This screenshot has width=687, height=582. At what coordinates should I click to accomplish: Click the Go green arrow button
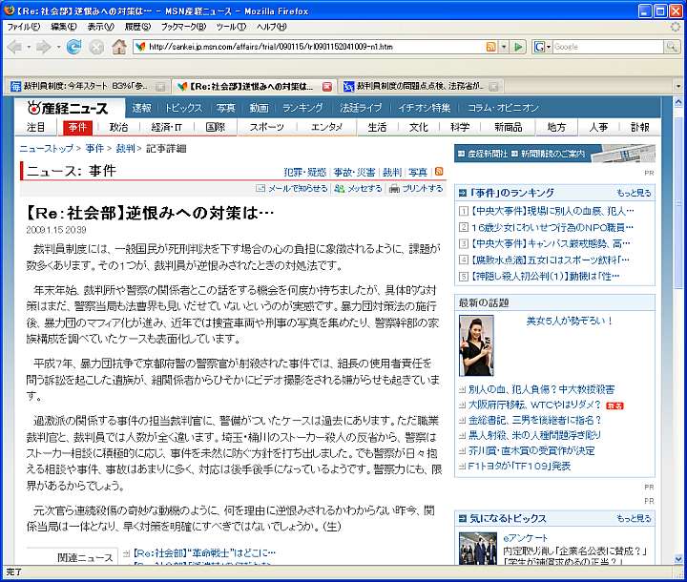[518, 47]
